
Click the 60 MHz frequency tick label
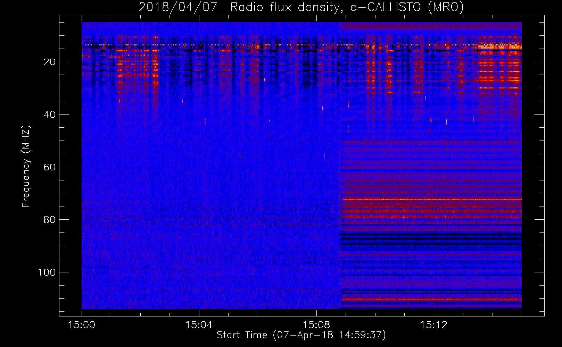click(x=50, y=167)
